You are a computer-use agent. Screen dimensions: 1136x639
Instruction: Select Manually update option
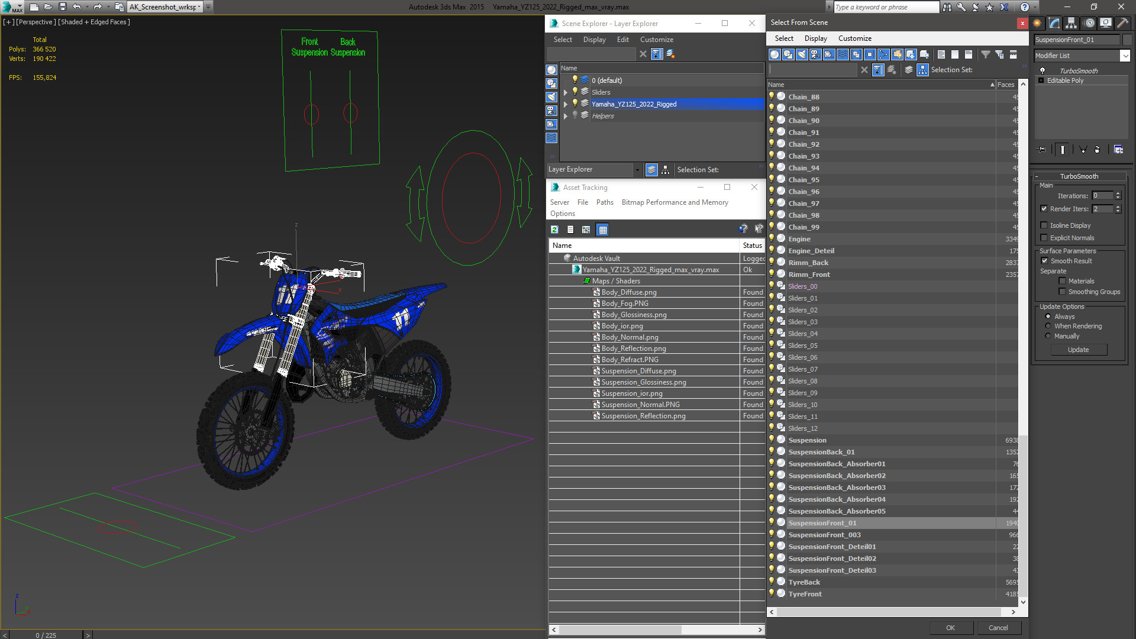pos(1048,335)
